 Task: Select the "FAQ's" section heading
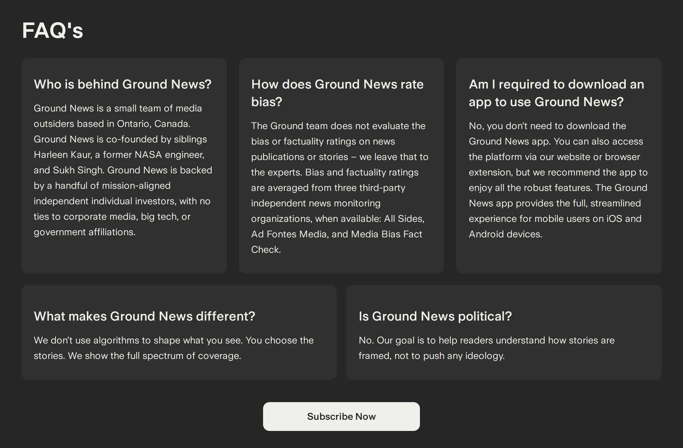[x=53, y=31]
